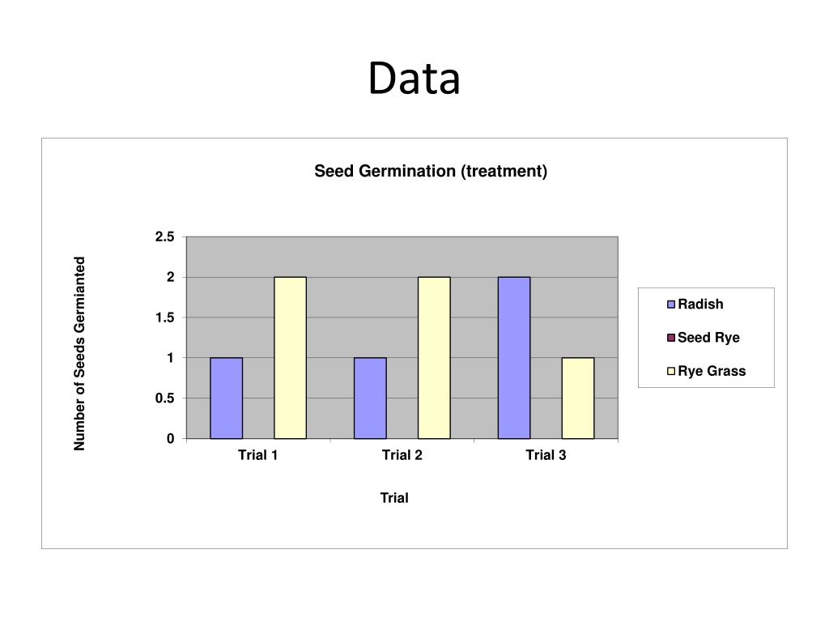The height and width of the screenshot is (622, 829).
Task: Select the chart title Seed Germination (treatment)
Action: pos(431,172)
